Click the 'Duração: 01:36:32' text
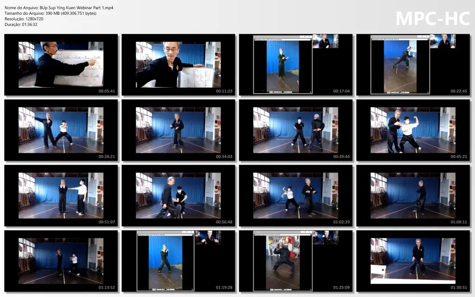This screenshot has height=297, width=475. tap(21, 25)
